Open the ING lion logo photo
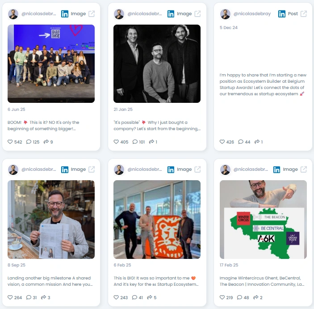The image size is (314, 309). [157, 220]
